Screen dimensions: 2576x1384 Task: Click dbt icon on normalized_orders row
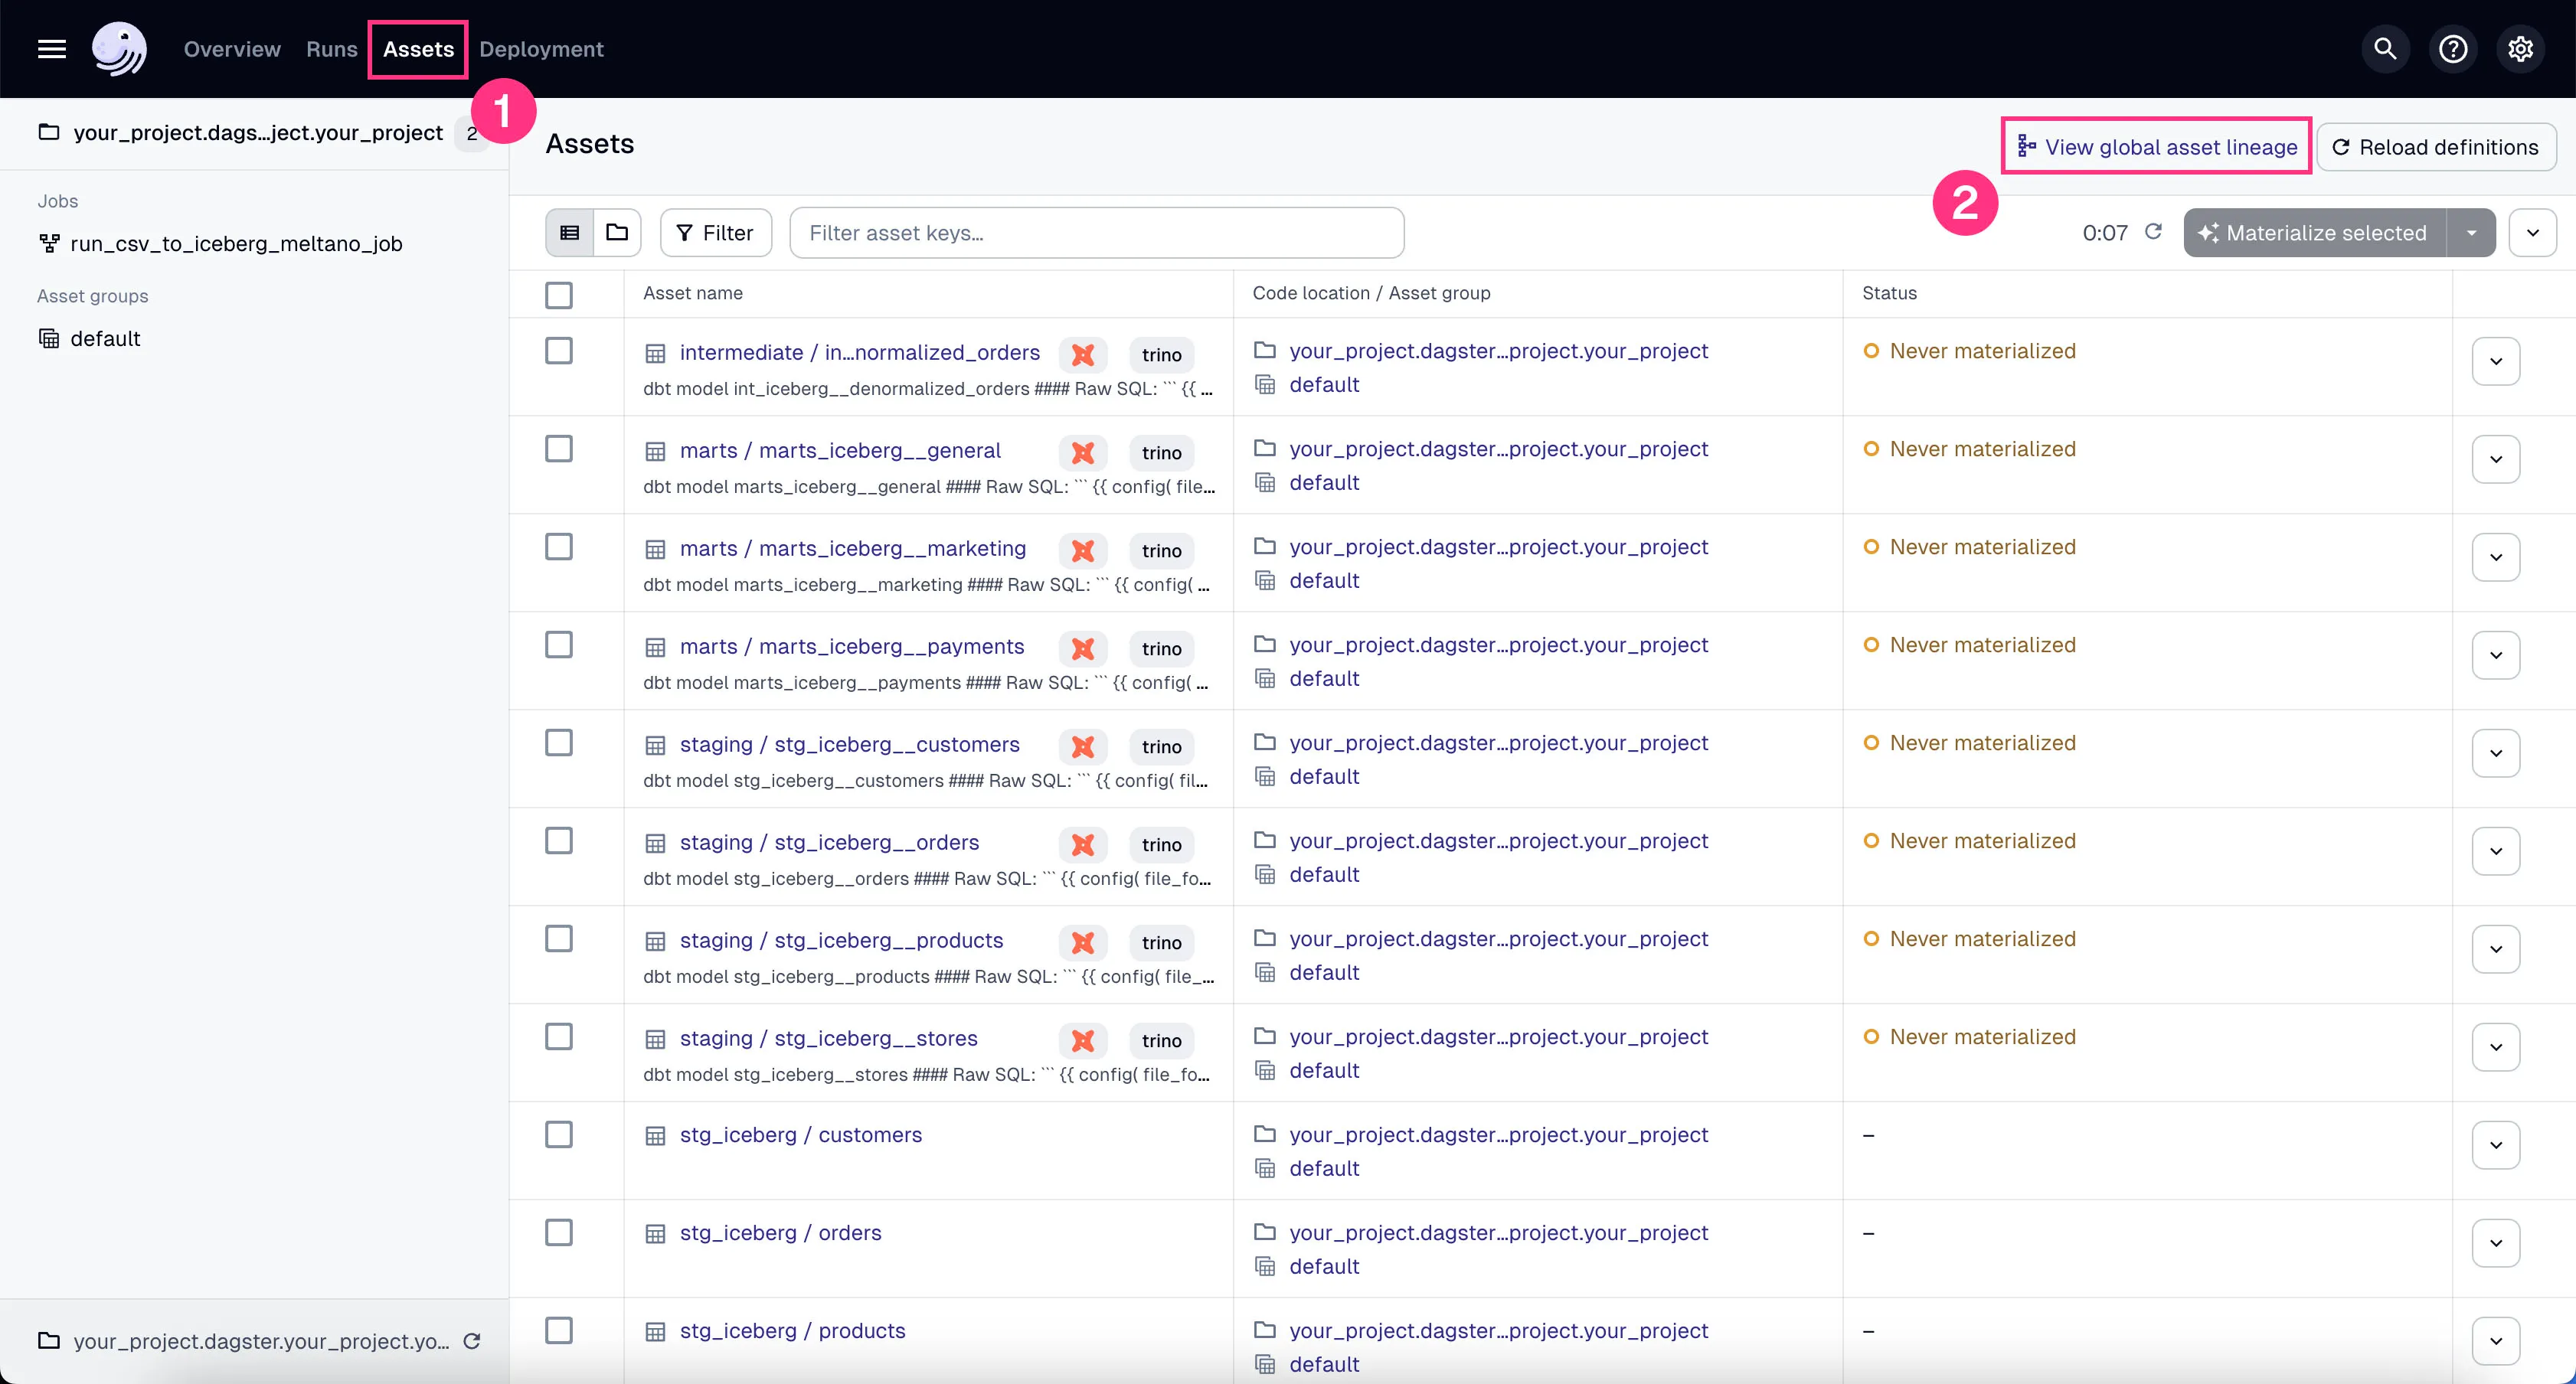click(1083, 354)
